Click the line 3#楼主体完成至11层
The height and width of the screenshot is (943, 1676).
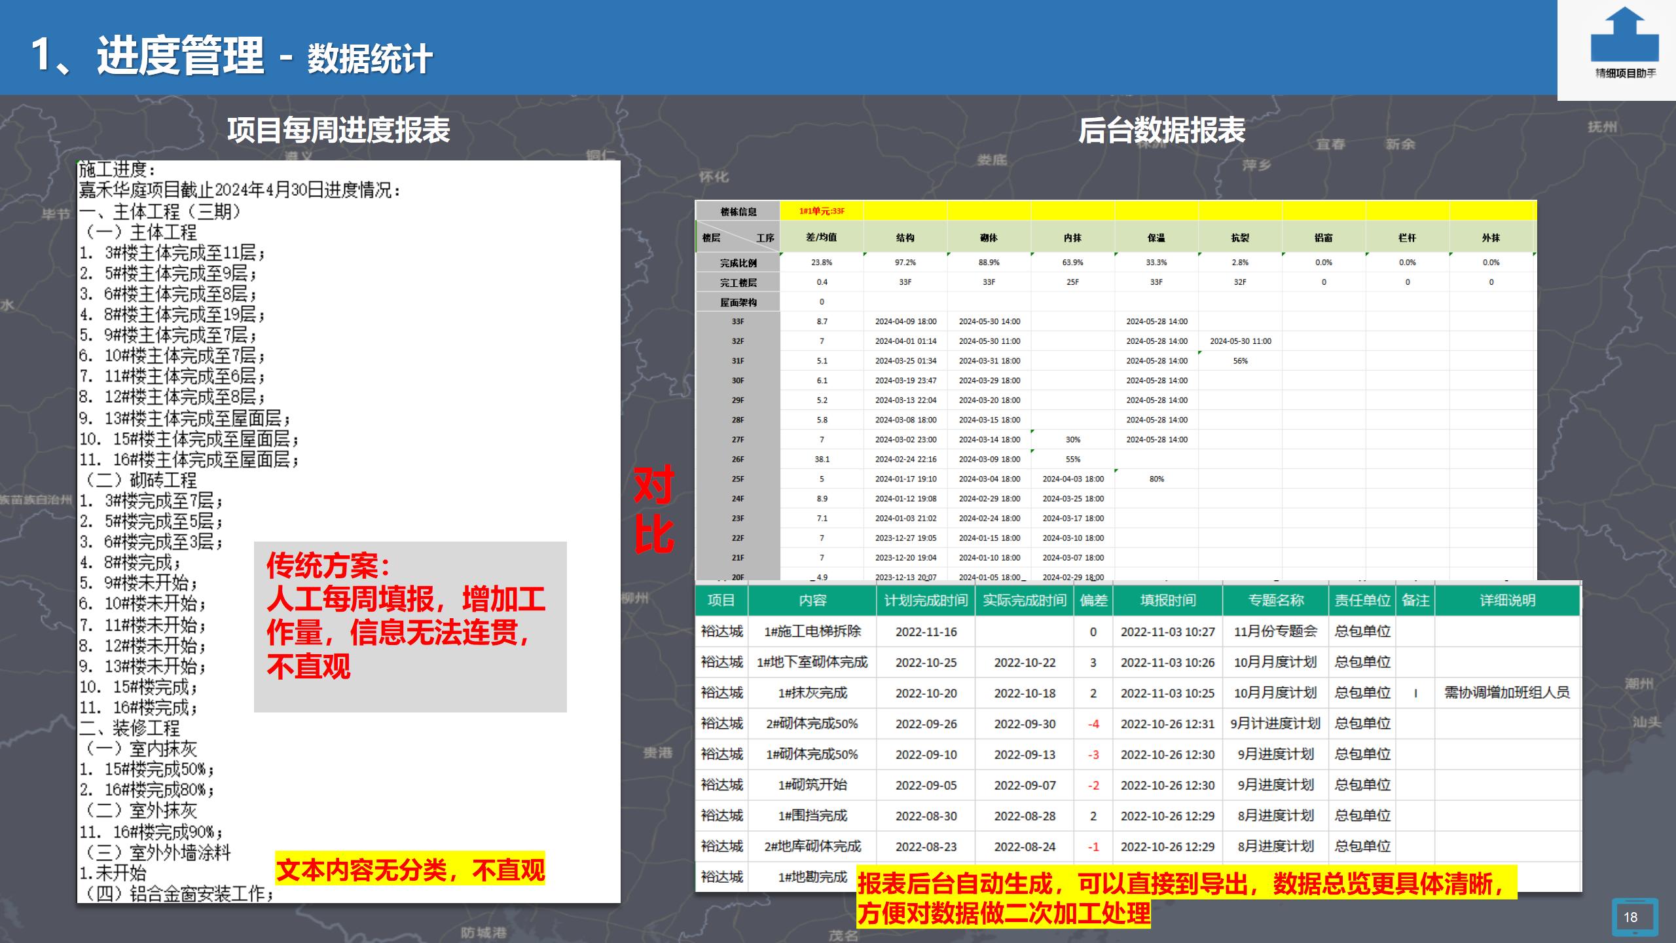coord(172,252)
